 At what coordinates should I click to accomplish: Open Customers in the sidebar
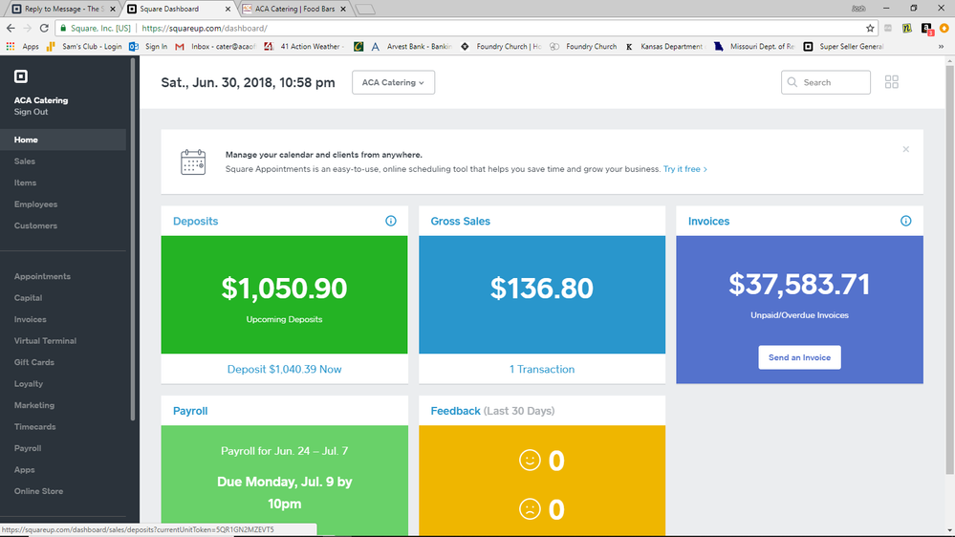coord(35,226)
